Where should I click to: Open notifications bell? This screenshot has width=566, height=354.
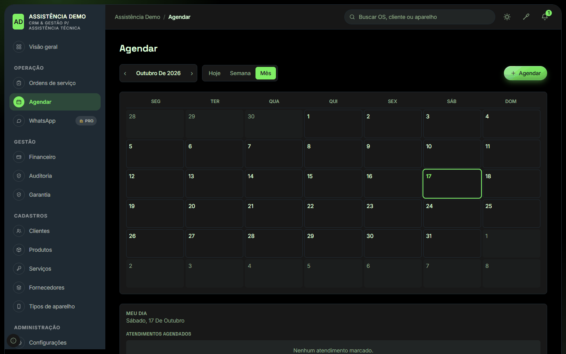coord(545,17)
